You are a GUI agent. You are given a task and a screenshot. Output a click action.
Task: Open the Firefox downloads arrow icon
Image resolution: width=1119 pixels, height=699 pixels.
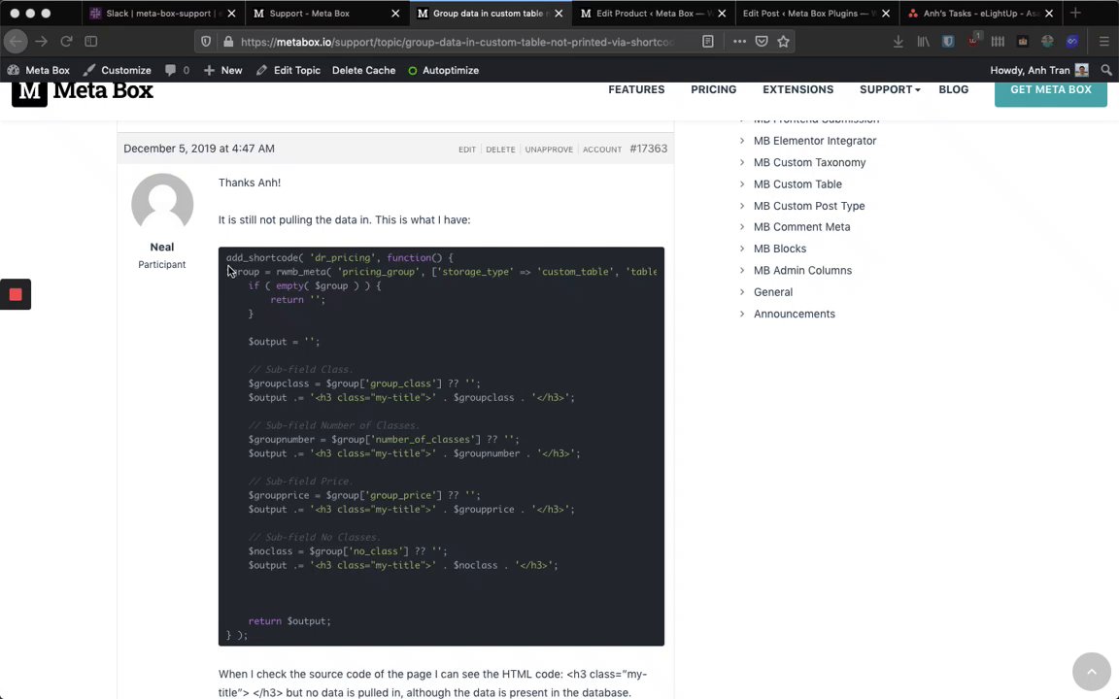(898, 42)
